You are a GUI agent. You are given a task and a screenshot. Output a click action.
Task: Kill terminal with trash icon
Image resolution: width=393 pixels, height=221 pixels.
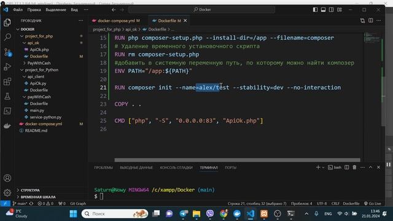click(x=354, y=168)
